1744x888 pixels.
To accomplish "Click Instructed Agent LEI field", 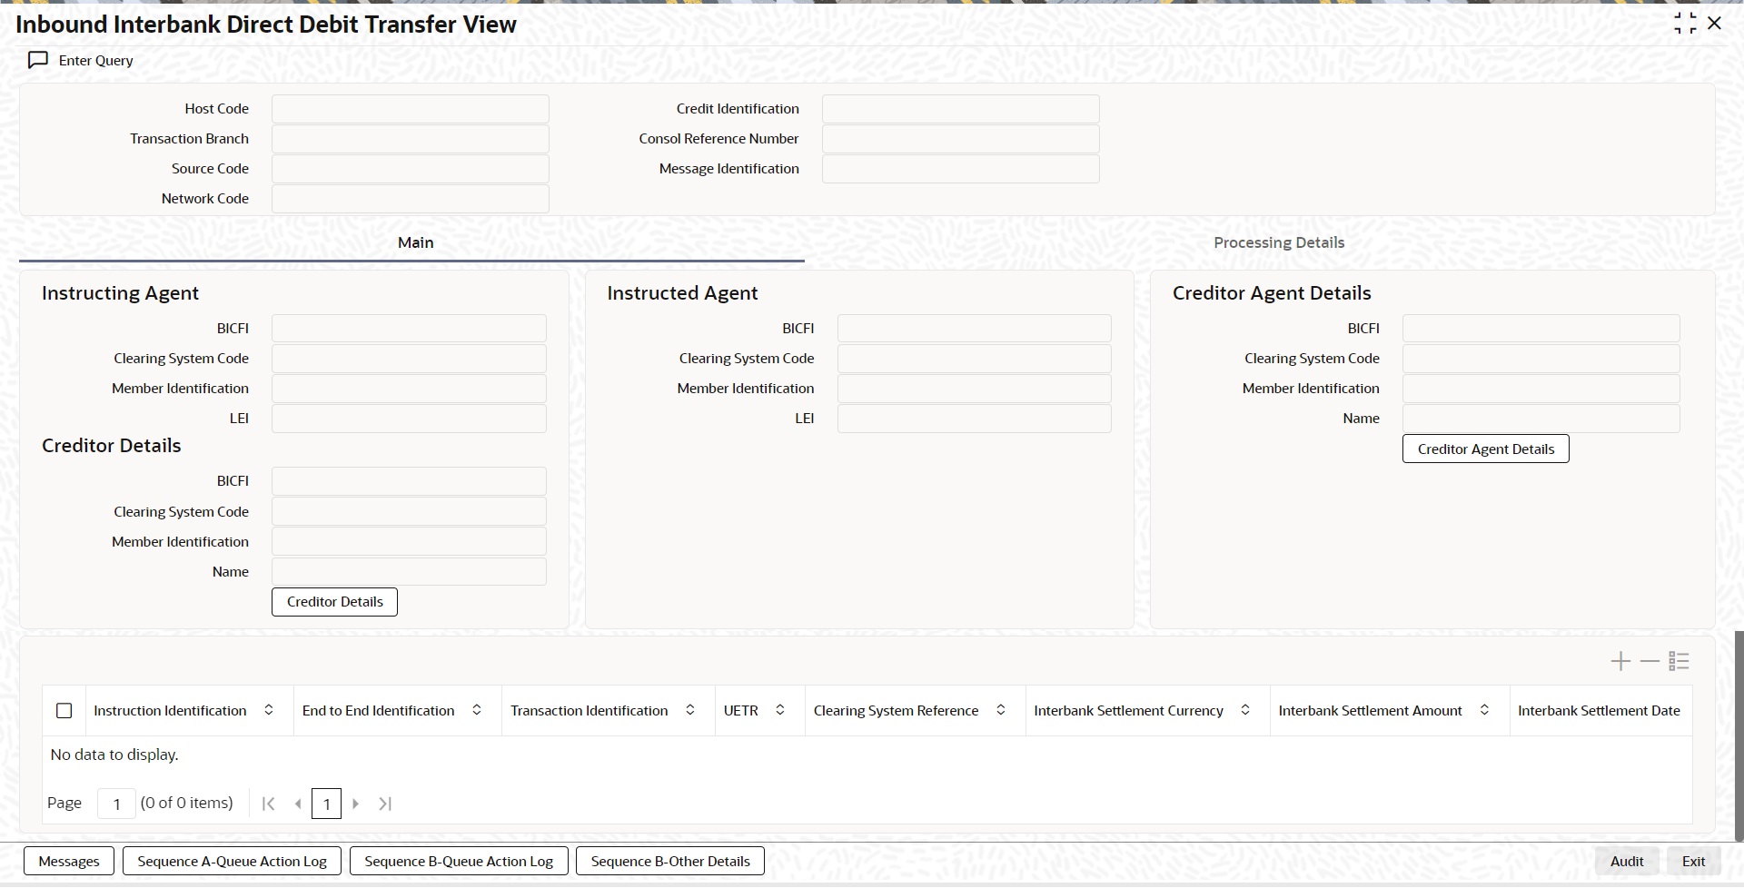I will 975,419.
